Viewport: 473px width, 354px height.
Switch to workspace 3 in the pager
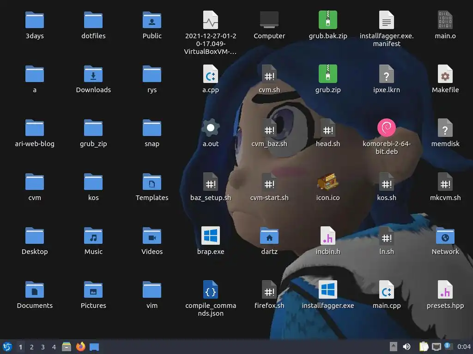coord(43,347)
